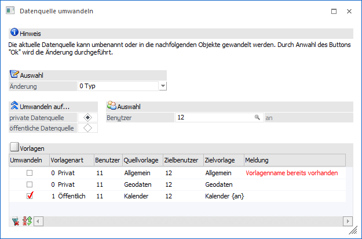Image resolution: width=362 pixels, height=239 pixels.
Task: Open the Änderung dropdown arrow
Action: pyautogui.click(x=163, y=86)
